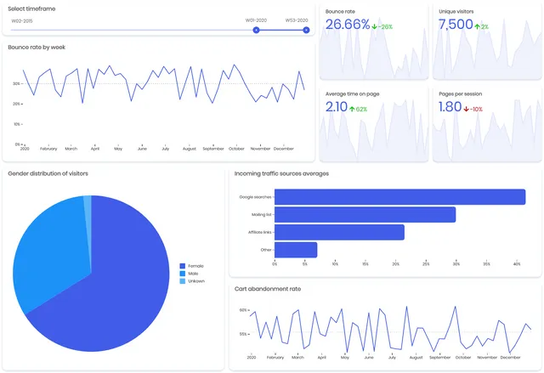Screen dimensions: 544x373
Task: Select the Google searches bar
Action: pos(399,197)
